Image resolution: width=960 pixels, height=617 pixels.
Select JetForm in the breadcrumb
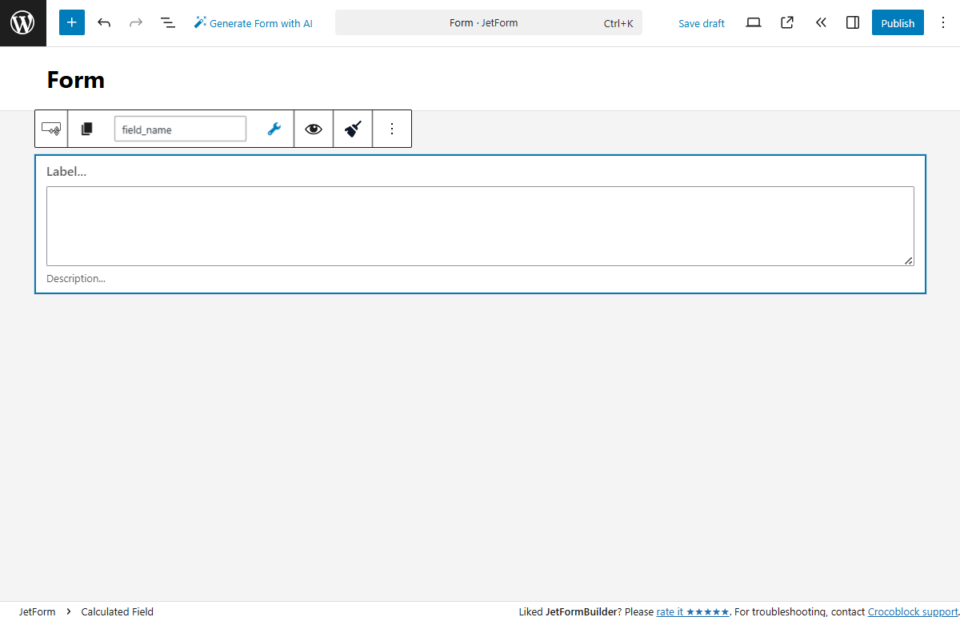(x=38, y=611)
